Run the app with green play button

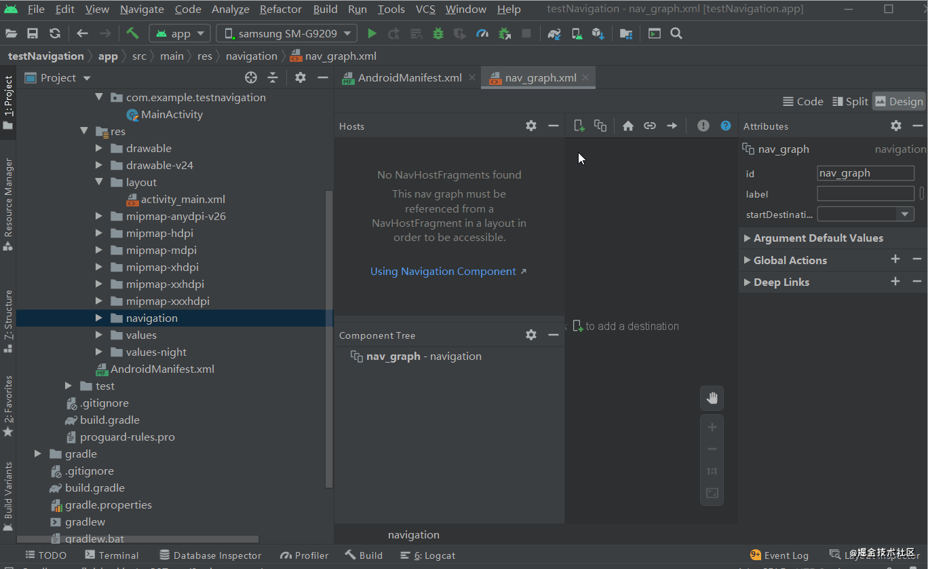tap(372, 33)
